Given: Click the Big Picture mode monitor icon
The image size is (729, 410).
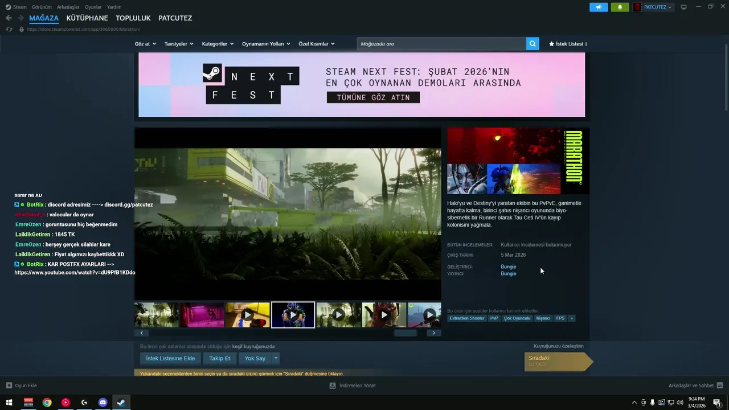Looking at the screenshot, I should [x=683, y=7].
